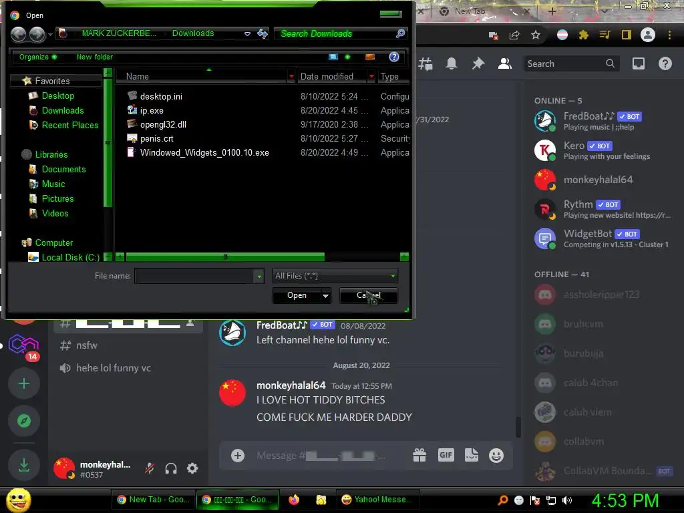Open gift Nitro icon in message bar

tap(419, 456)
